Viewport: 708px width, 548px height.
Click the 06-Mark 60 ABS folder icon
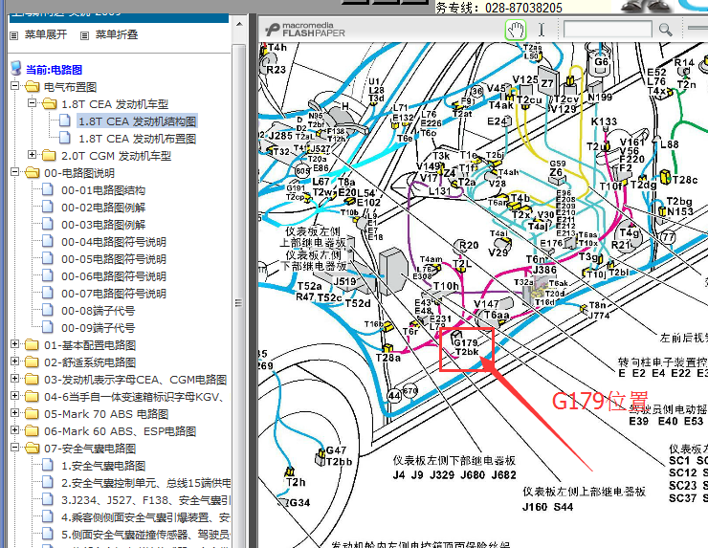coord(32,430)
